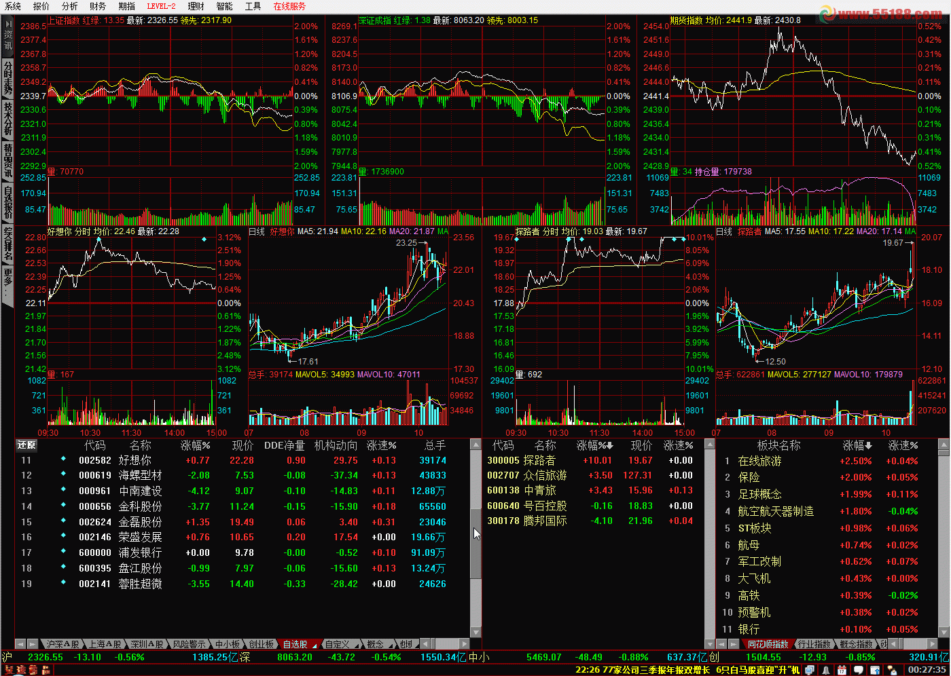Select 腾邦国际 row in middle table
The height and width of the screenshot is (676, 951).
(594, 521)
